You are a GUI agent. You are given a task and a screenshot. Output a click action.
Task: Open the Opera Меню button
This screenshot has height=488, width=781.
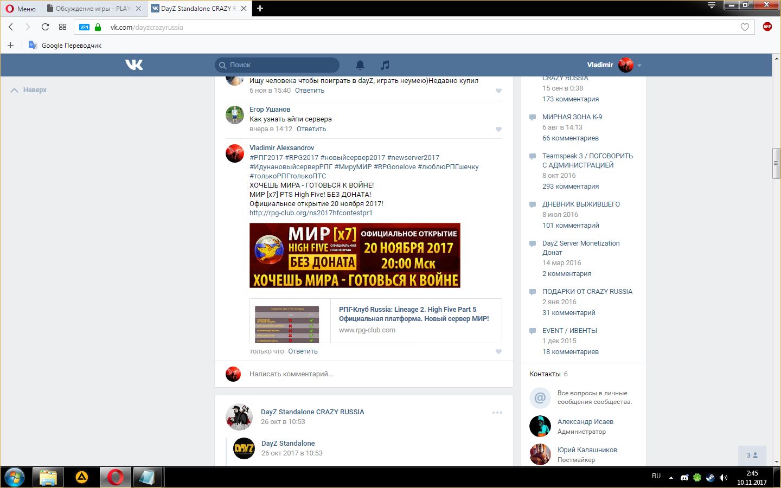[21, 9]
